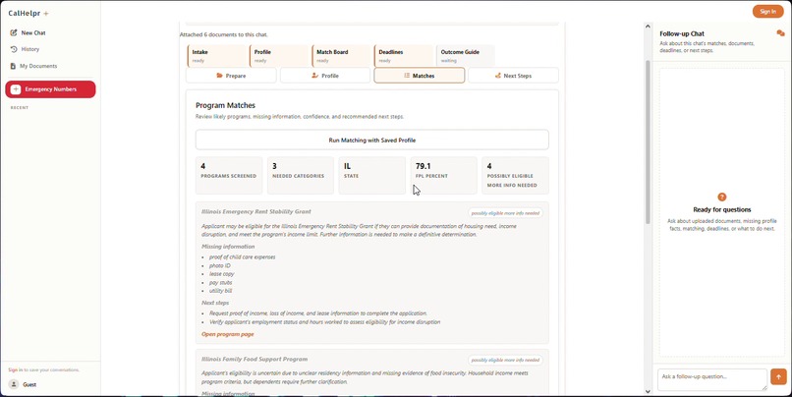The image size is (792, 397).
Task: Click the icon on Next Steps tab
Action: (x=497, y=76)
